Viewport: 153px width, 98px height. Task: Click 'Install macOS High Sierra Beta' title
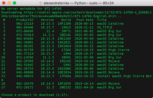tap(124, 76)
